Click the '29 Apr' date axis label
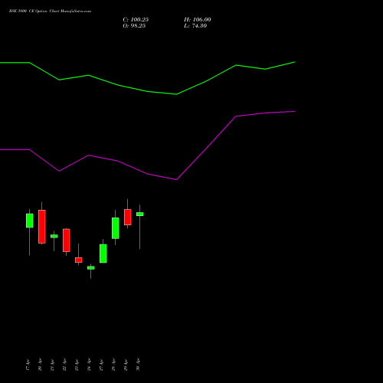Screen dimensions: 383x383 click(126, 365)
